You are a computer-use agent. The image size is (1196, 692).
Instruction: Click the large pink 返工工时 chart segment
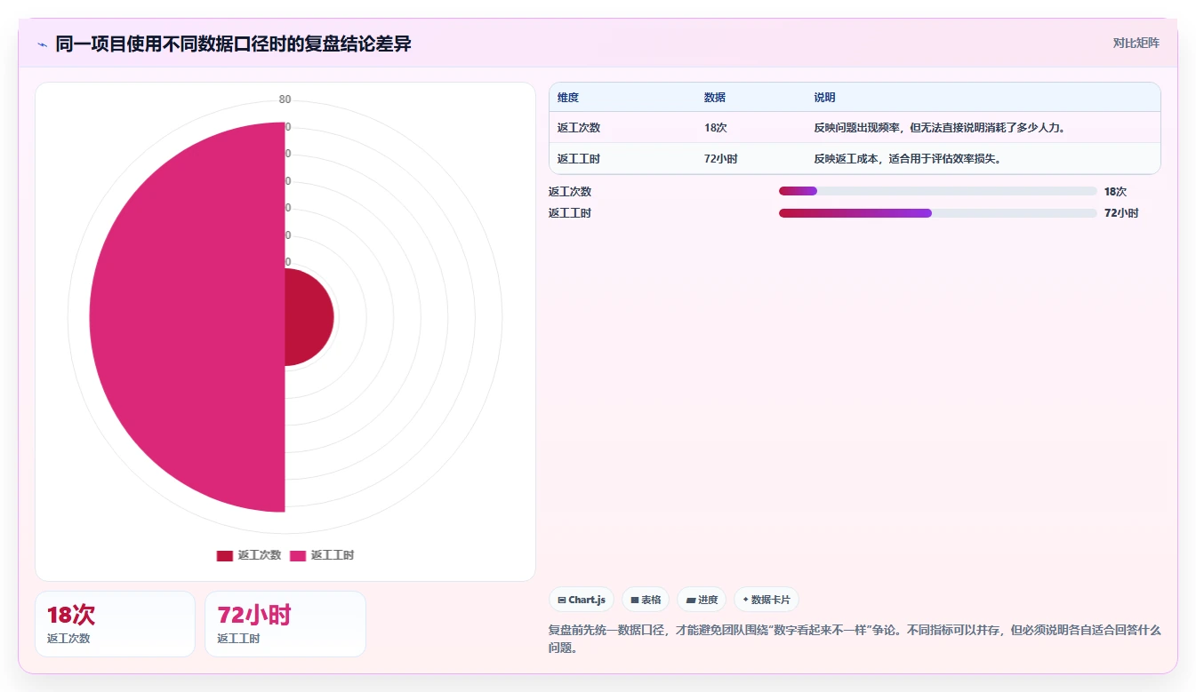(187, 317)
